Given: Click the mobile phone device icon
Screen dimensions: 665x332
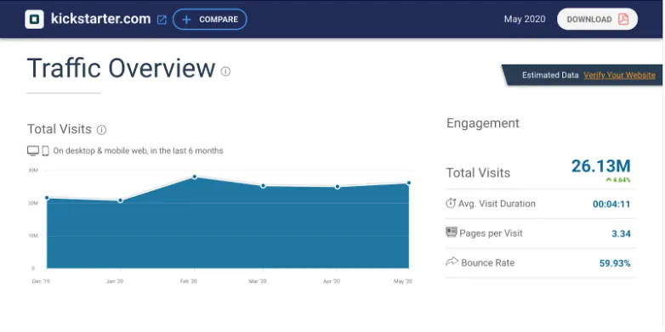Looking at the screenshot, I should coord(45,151).
